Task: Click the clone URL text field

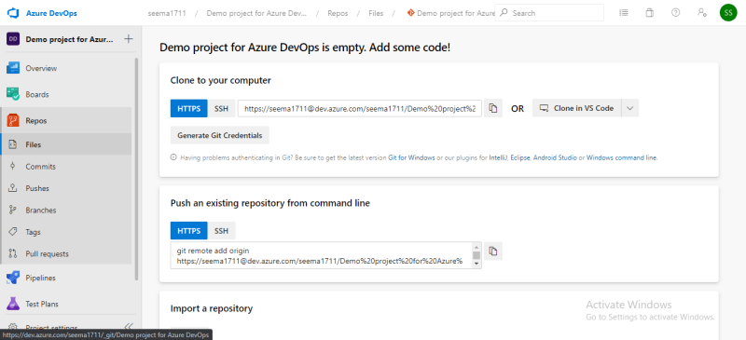Action: 360,108
